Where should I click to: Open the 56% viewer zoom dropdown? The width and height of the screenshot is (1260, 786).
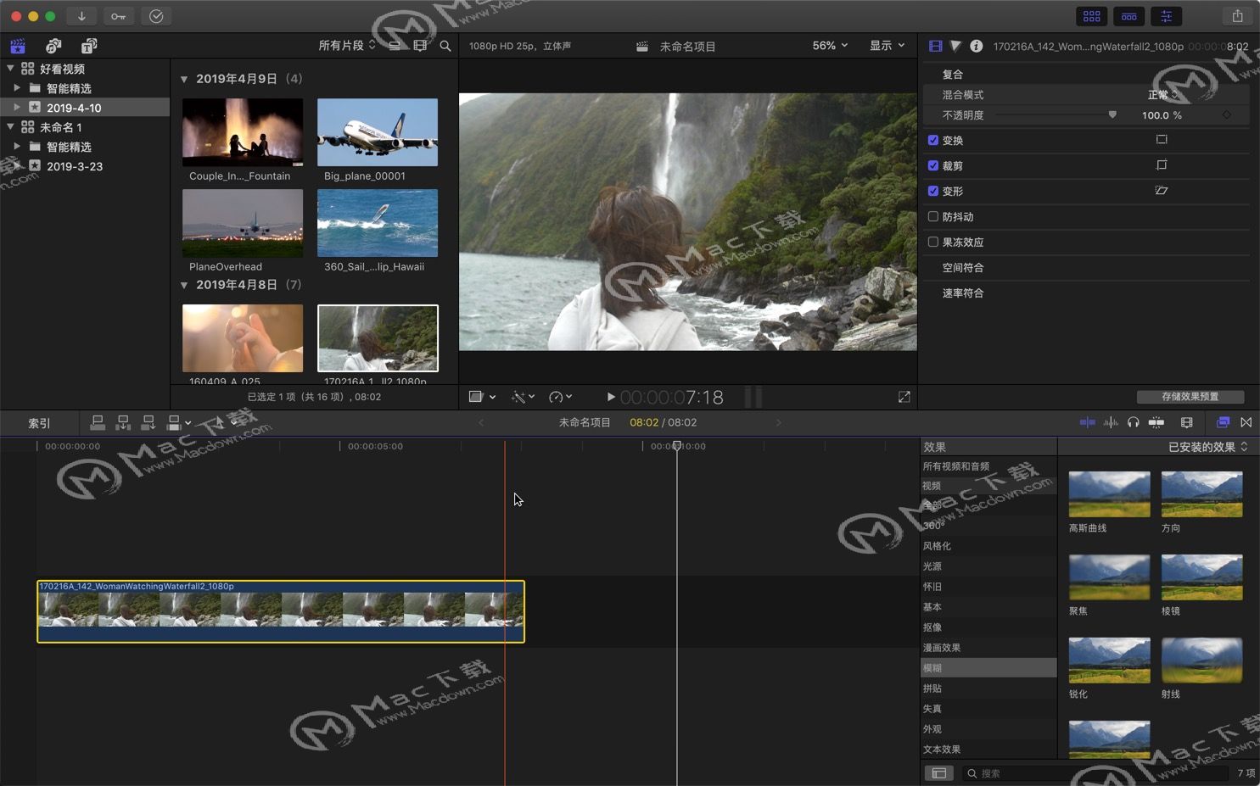coord(830,46)
